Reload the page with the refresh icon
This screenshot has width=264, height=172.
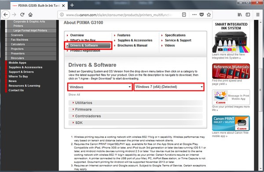pyautogui.click(x=22, y=15)
